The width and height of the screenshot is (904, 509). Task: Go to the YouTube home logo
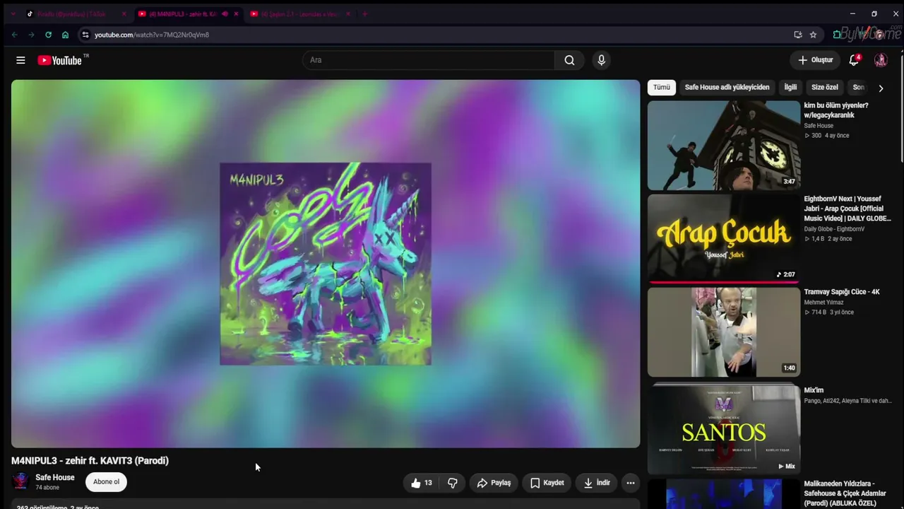[60, 60]
